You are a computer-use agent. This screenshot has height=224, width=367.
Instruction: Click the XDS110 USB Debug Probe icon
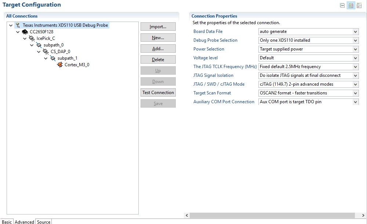(x=18, y=25)
